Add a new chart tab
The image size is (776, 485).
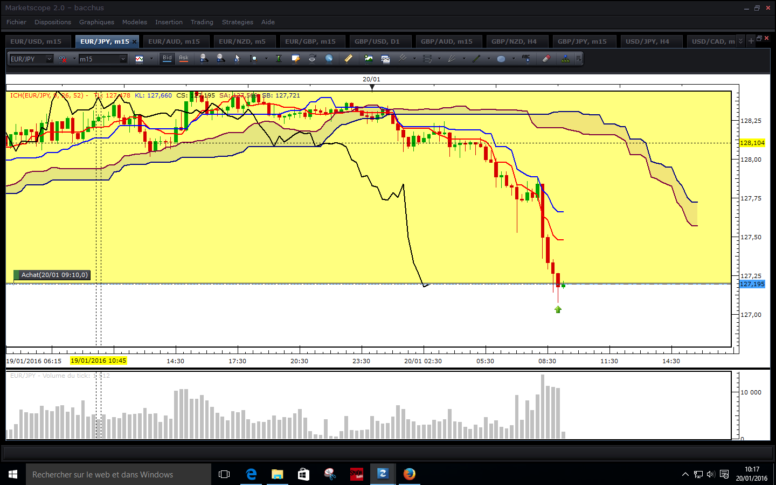click(751, 41)
